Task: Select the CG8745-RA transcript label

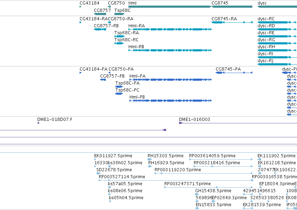Action: pos(224,19)
